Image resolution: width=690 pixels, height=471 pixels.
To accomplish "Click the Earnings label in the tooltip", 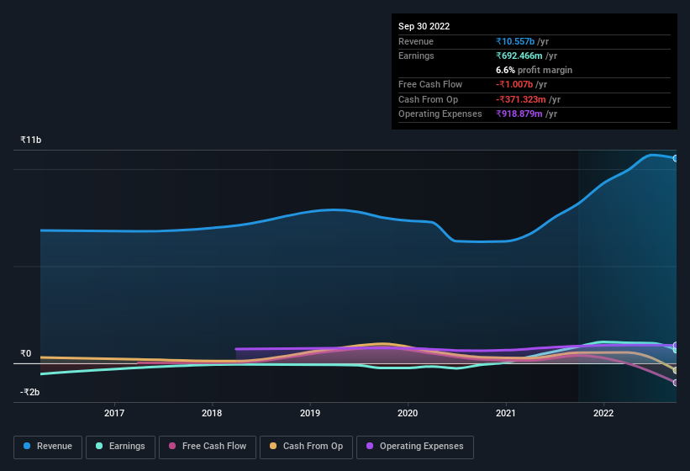I will [x=416, y=56].
